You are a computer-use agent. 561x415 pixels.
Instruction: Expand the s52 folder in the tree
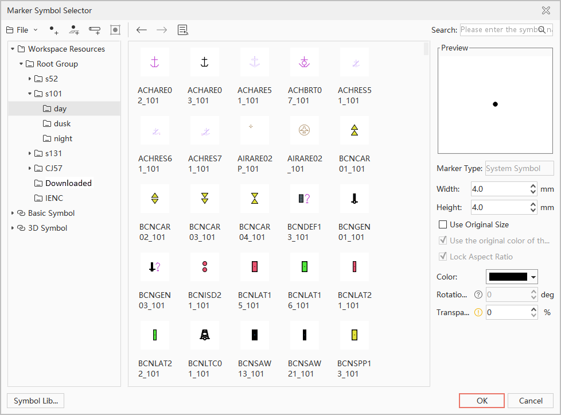(x=30, y=79)
